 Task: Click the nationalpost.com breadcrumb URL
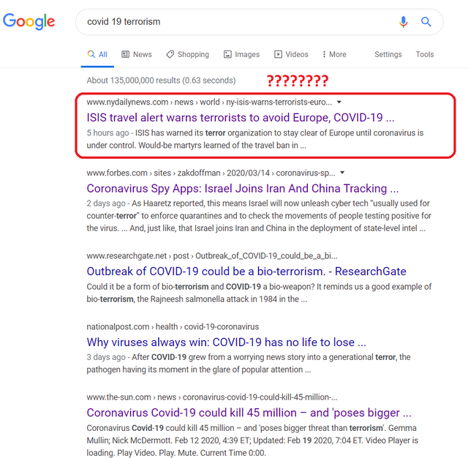173,326
